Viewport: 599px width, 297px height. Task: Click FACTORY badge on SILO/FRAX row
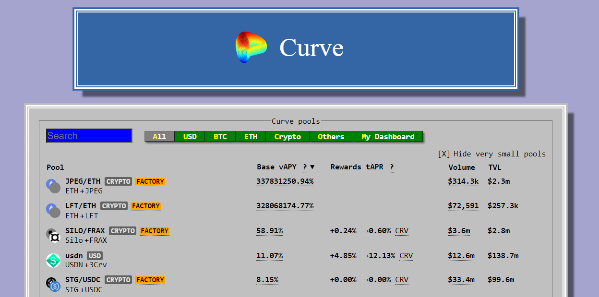pos(154,231)
